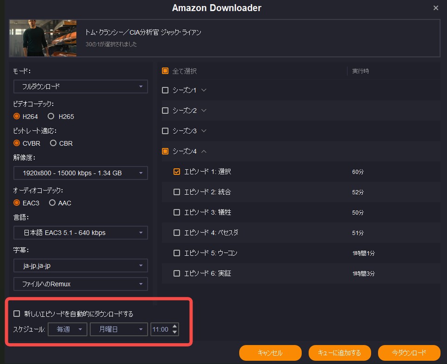Click the Jack Ryan show thumbnail
This screenshot has height=364, width=447.
click(x=43, y=38)
